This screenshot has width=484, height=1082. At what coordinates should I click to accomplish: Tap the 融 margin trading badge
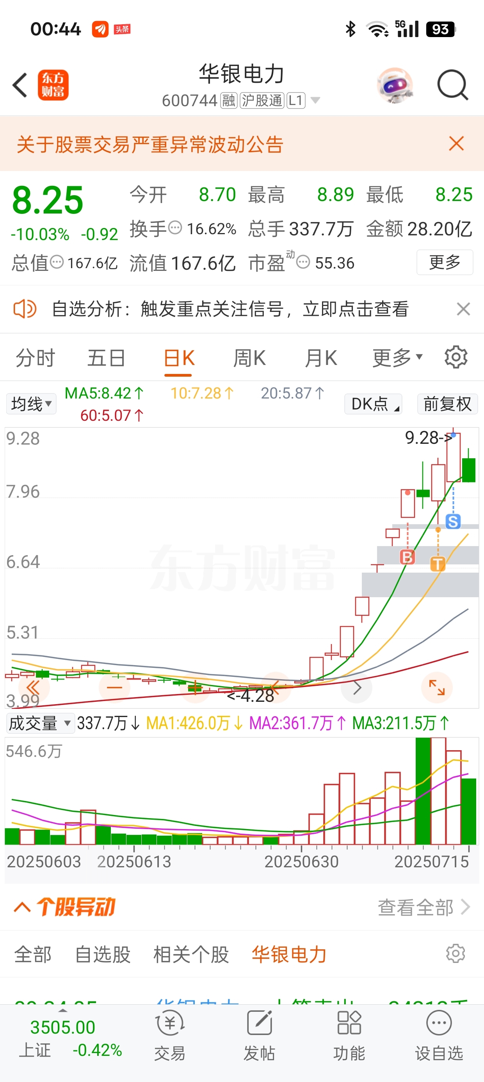tap(229, 101)
